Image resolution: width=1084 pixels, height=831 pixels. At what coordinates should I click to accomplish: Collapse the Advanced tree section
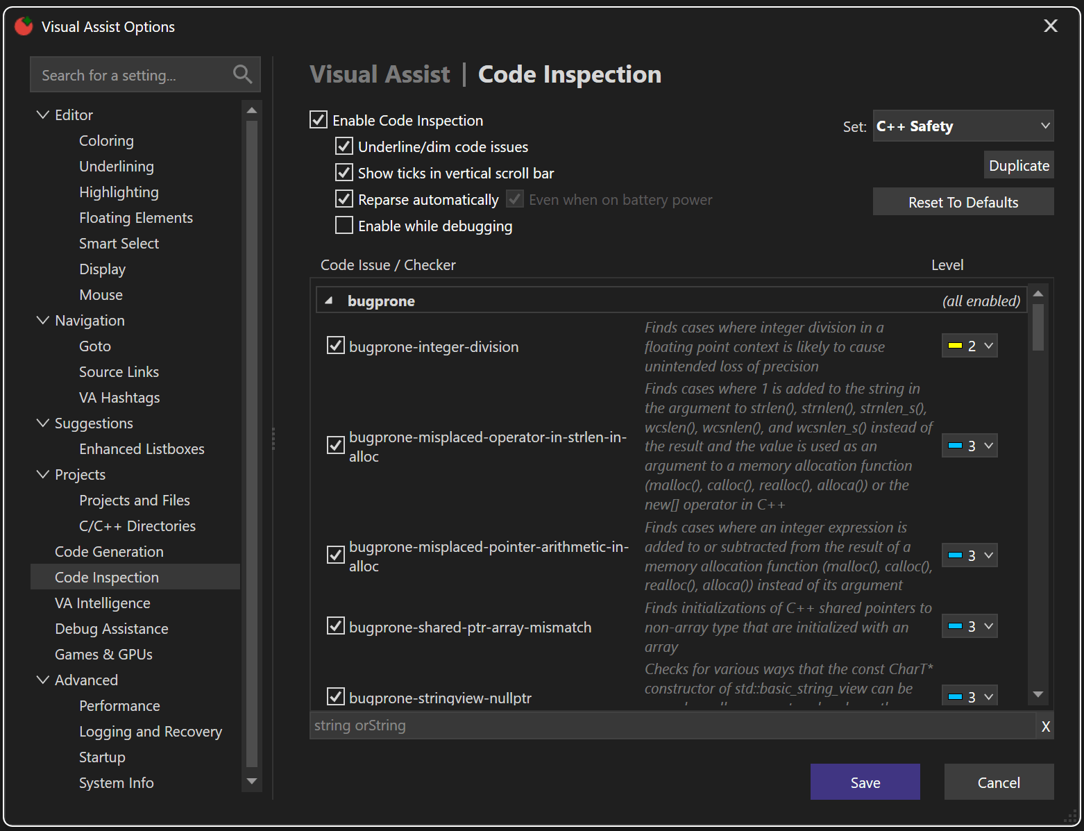(43, 680)
